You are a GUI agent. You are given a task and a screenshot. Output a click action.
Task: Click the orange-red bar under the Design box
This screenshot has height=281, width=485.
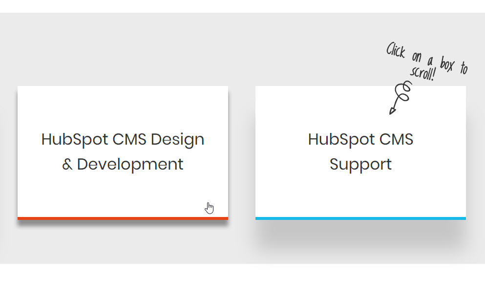[x=123, y=218]
